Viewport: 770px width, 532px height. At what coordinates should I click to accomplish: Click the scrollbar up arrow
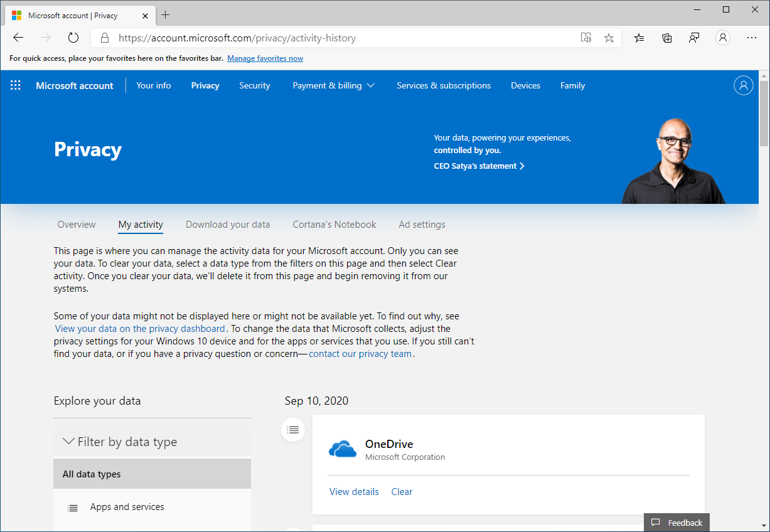click(764, 75)
